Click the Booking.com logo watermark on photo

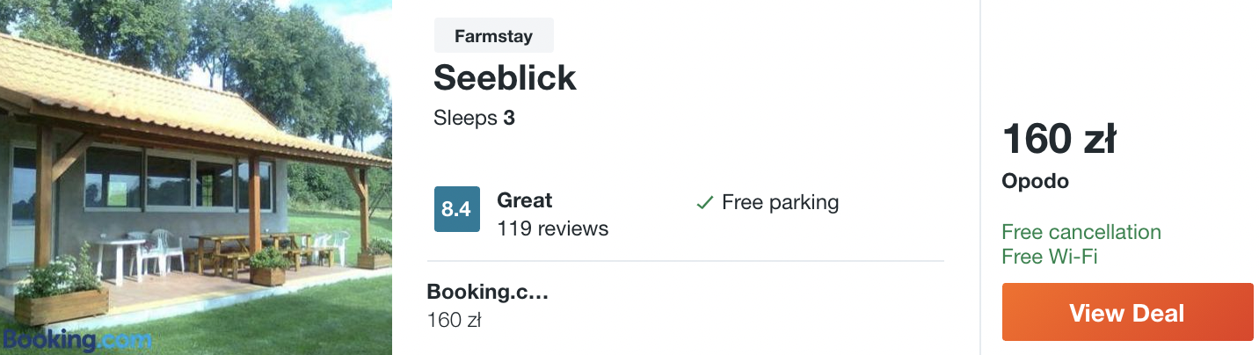click(x=77, y=339)
